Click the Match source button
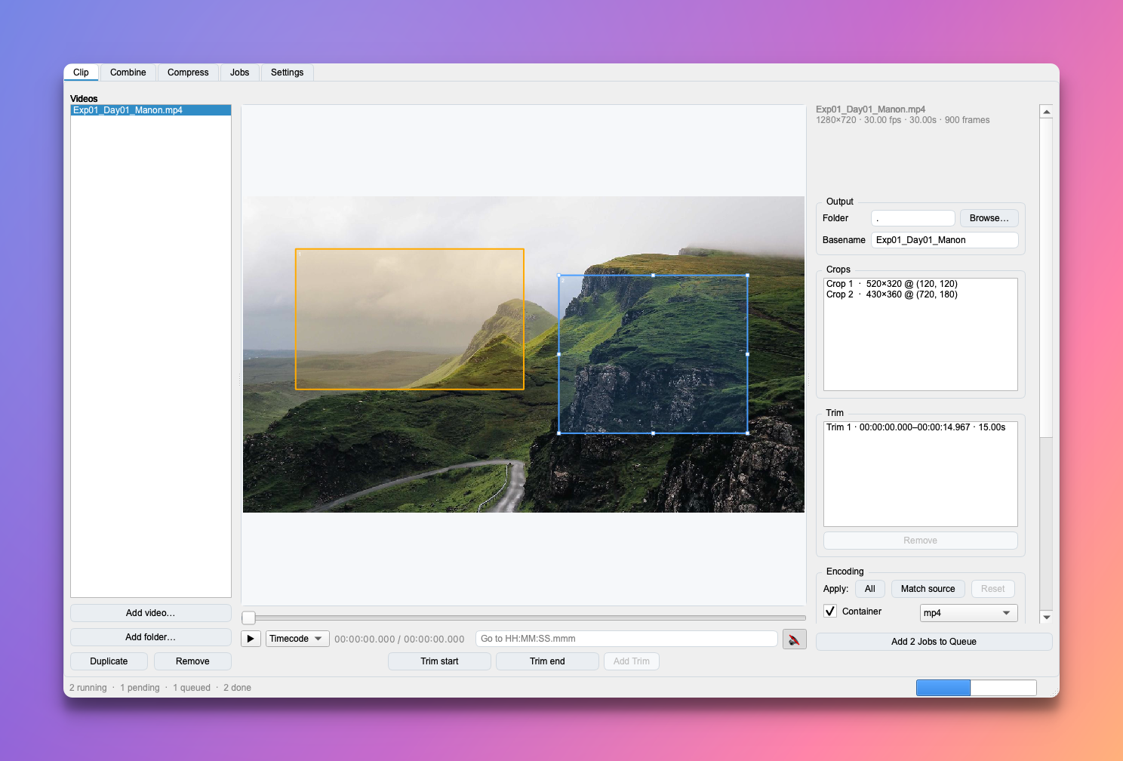This screenshot has height=761, width=1123. (x=928, y=589)
